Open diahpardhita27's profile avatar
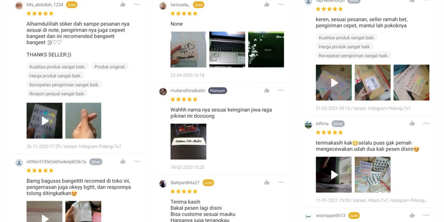This screenshot has height=222, width=444. coord(163,183)
